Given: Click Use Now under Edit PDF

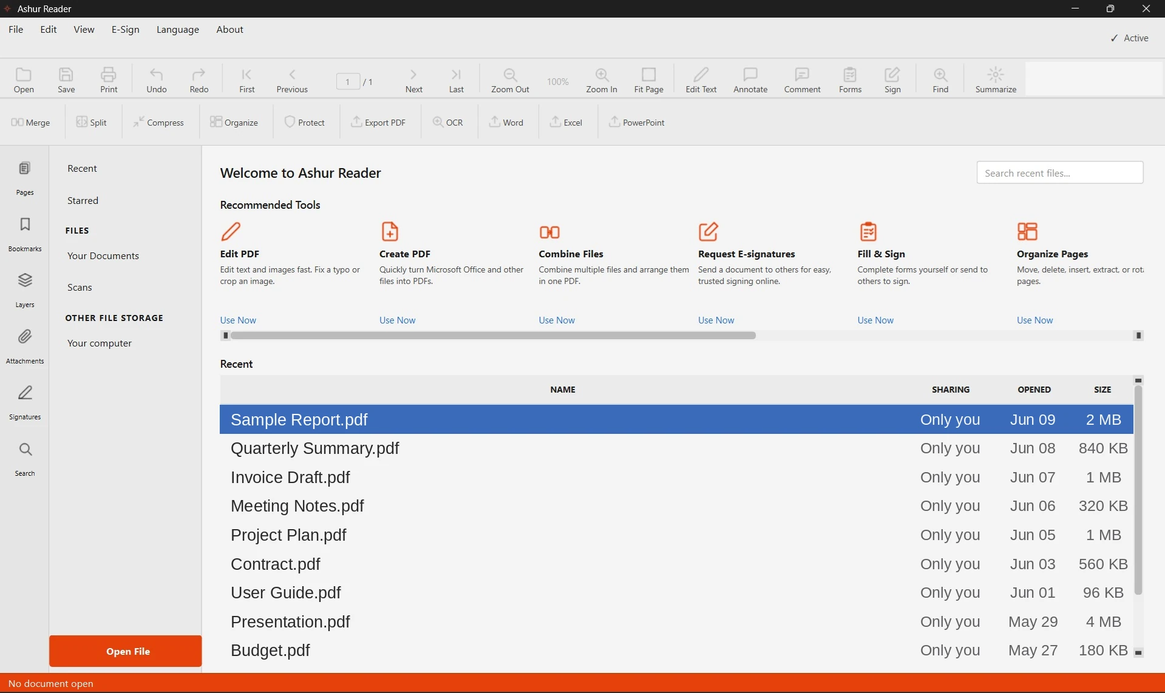Looking at the screenshot, I should click(x=238, y=320).
